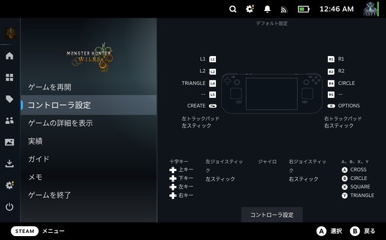The height and width of the screenshot is (240, 386).
Task: Click the R5 button glyph
Action: coord(331,95)
